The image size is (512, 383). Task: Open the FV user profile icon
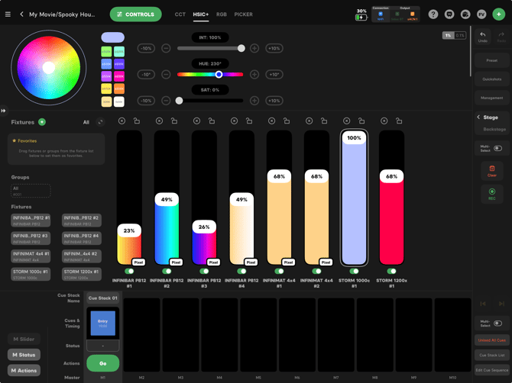(481, 14)
